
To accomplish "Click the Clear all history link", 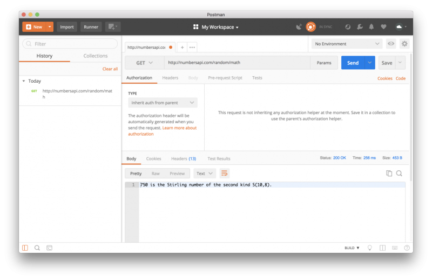I will [110, 69].
